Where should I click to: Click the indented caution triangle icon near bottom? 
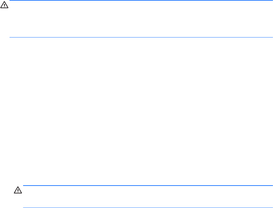[x=18, y=190]
